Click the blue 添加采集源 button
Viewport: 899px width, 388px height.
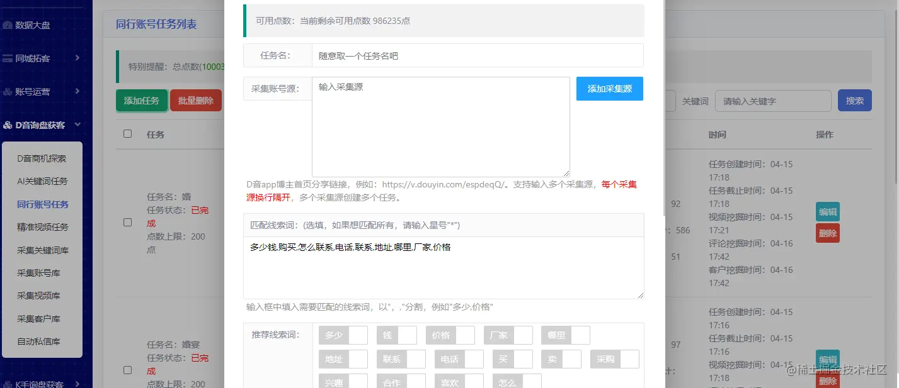point(610,89)
